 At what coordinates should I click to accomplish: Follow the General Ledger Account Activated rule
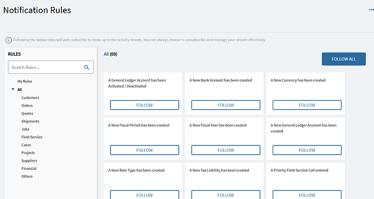(145, 105)
